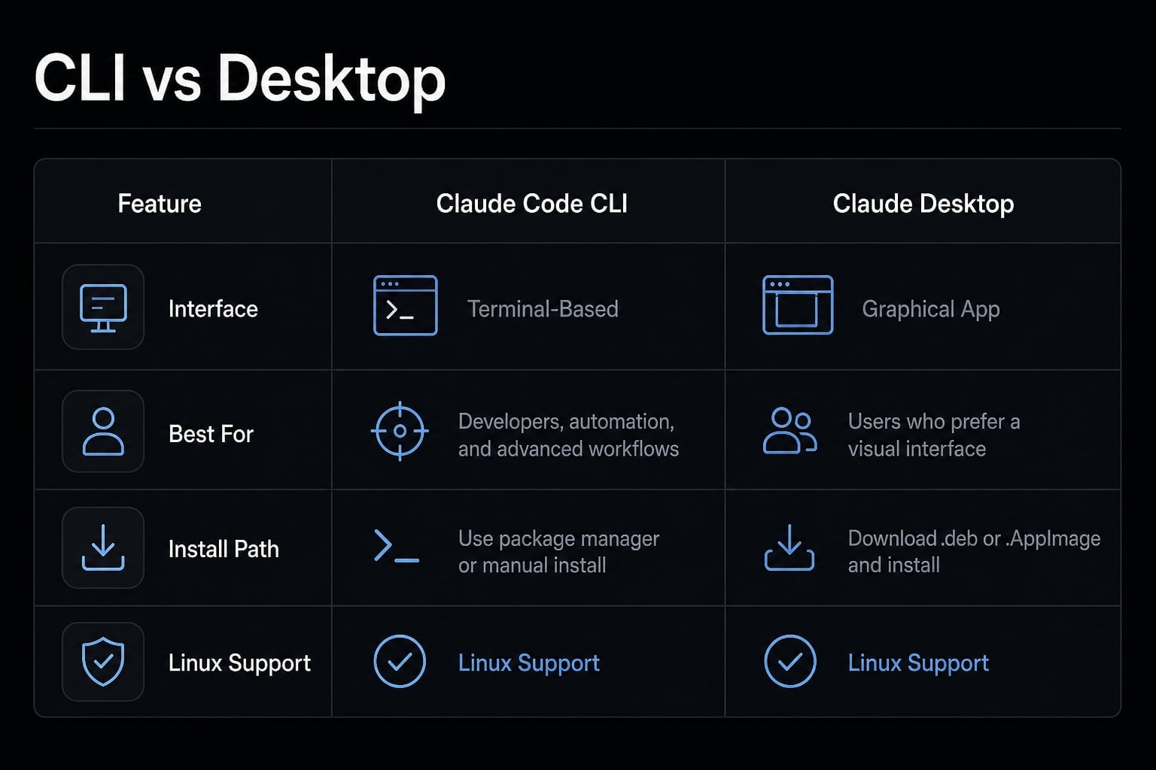
Task: Click the download icon beside Install Path
Action: pyautogui.click(x=103, y=547)
